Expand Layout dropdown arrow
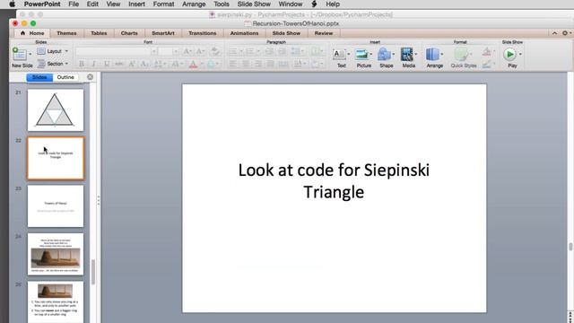The width and height of the screenshot is (574, 323). (x=66, y=51)
